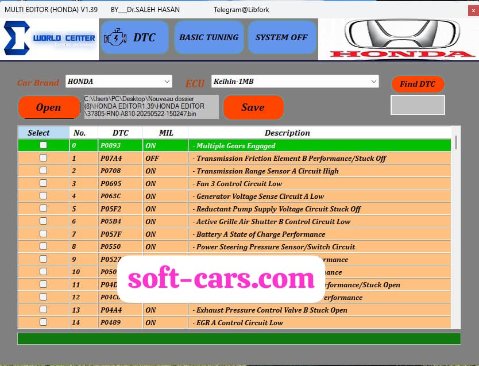
Task: Click DTC code P07A4
Action: (111, 158)
